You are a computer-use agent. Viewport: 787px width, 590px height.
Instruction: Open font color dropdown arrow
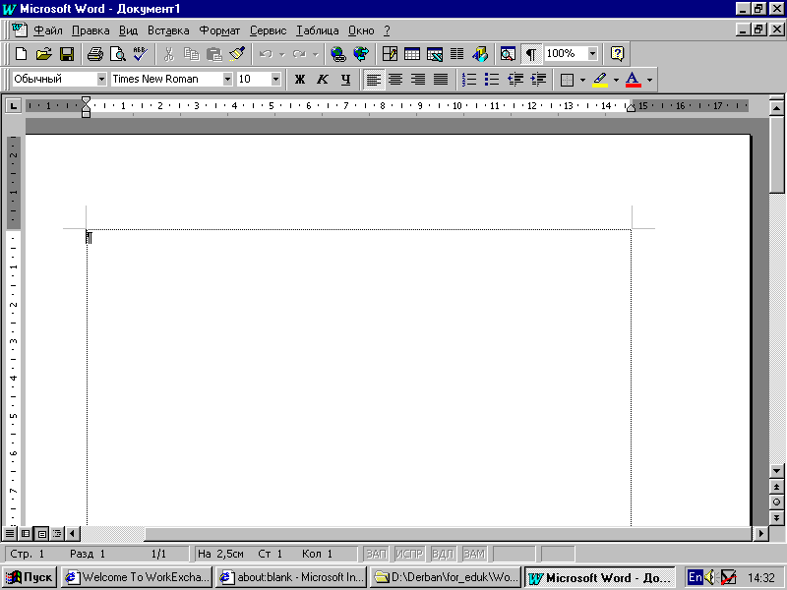(649, 80)
